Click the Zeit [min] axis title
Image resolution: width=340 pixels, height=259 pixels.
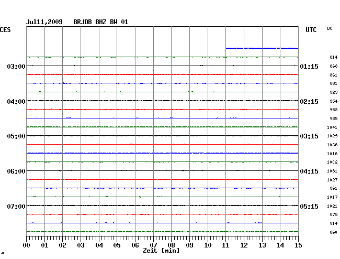pos(161,251)
